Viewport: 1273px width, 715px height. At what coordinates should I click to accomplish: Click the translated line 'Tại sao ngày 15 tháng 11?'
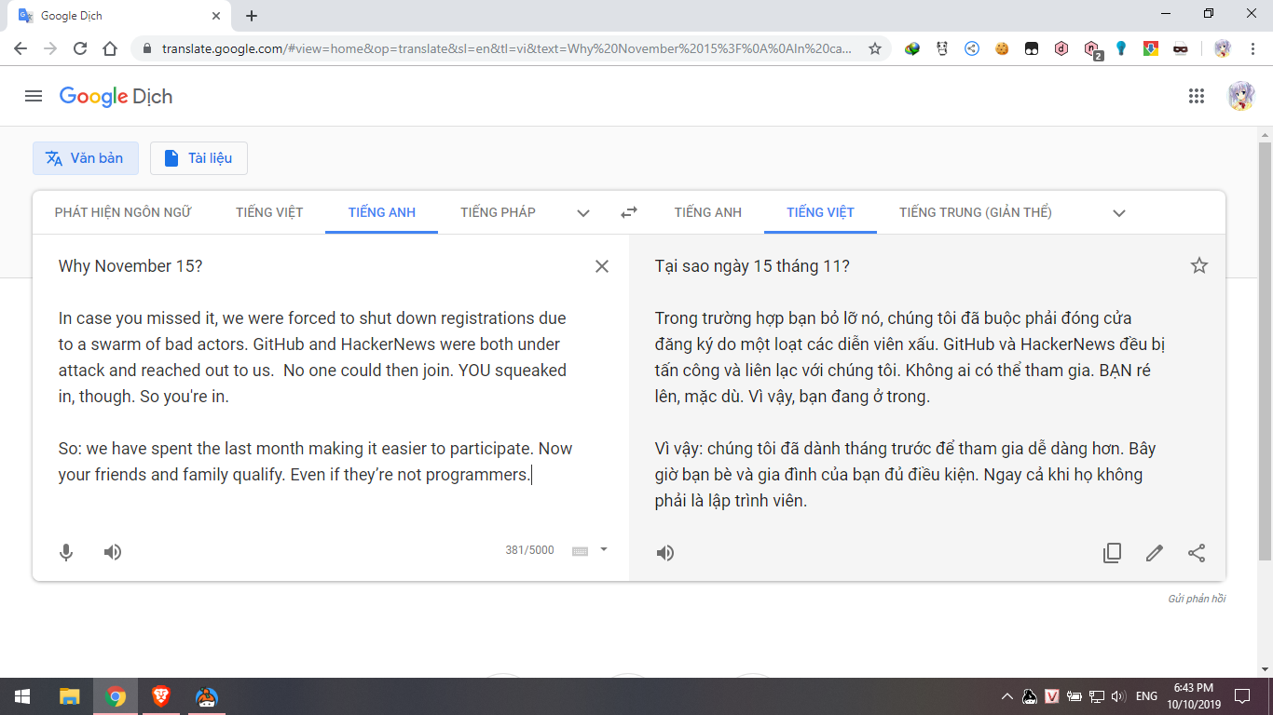click(752, 266)
